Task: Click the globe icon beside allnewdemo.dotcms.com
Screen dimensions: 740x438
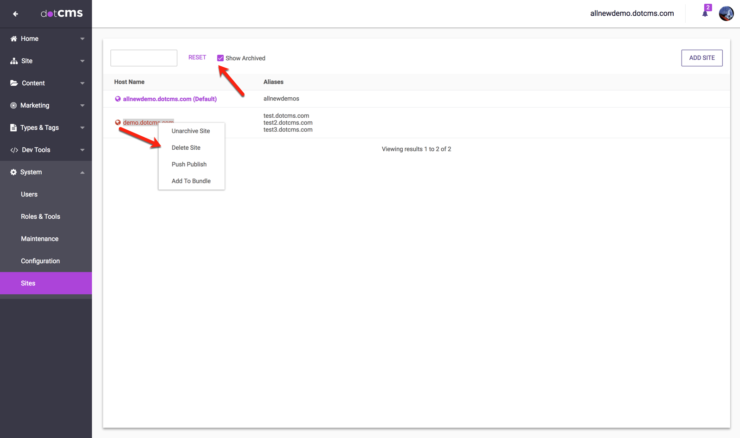Action: coord(118,99)
